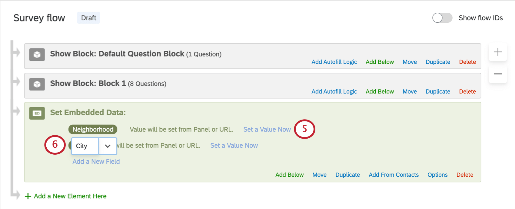
Task: Duplicate the Default Question Block
Action: point(438,62)
